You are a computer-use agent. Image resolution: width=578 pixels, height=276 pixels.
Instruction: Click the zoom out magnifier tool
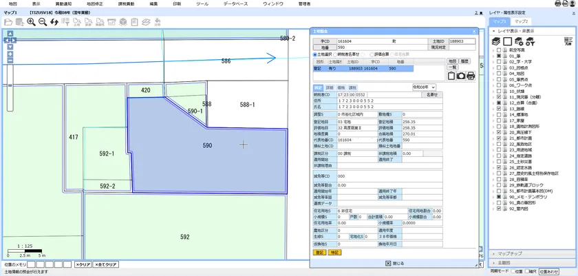click(43, 22)
